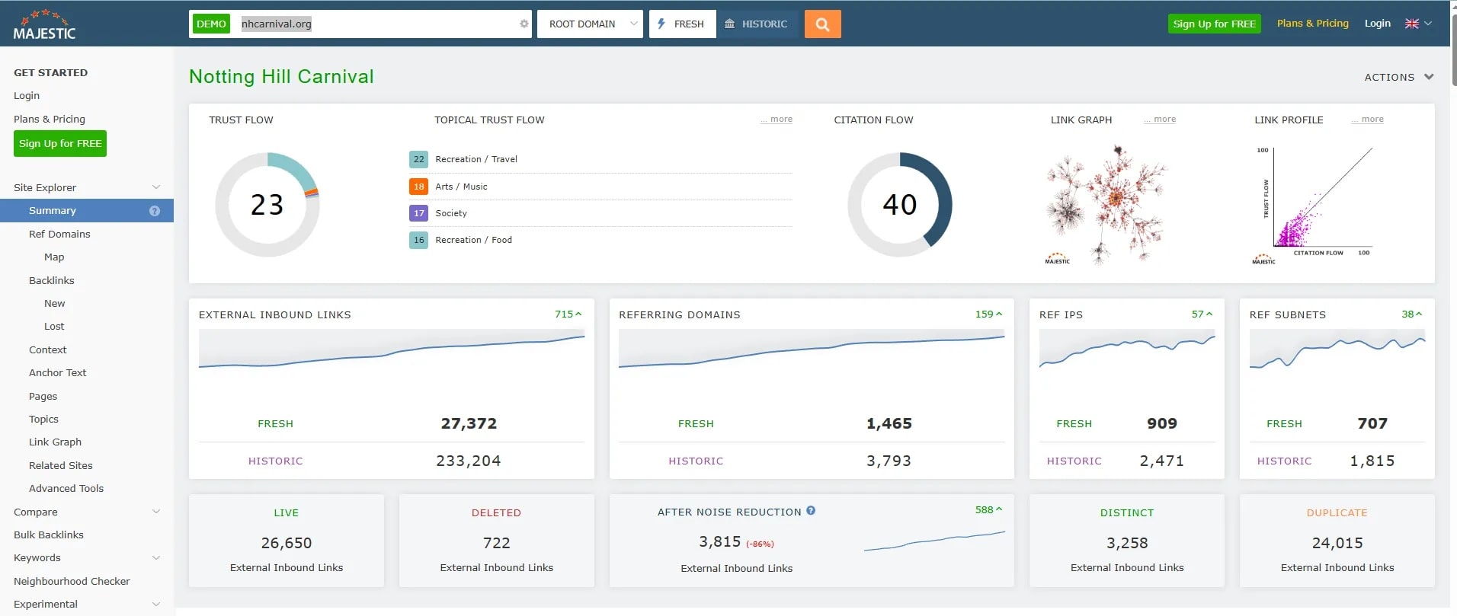Click the 16 Recreation / Food badge

[418, 240]
